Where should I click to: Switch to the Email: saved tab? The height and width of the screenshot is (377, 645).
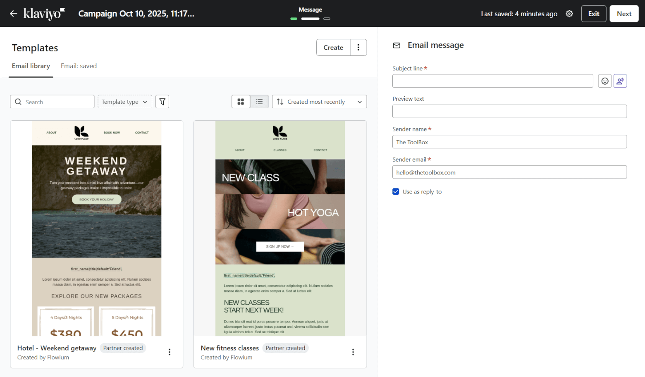[79, 66]
